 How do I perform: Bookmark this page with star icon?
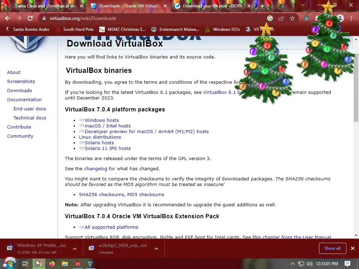[x=292, y=18]
